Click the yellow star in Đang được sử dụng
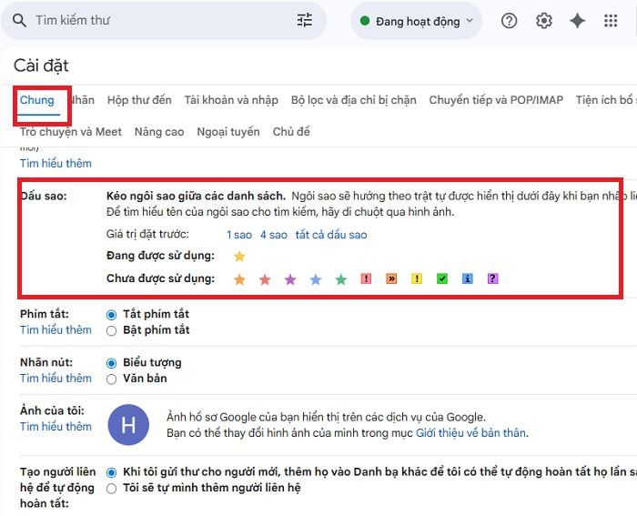Viewport: 637px width, 516px height. 239,256
